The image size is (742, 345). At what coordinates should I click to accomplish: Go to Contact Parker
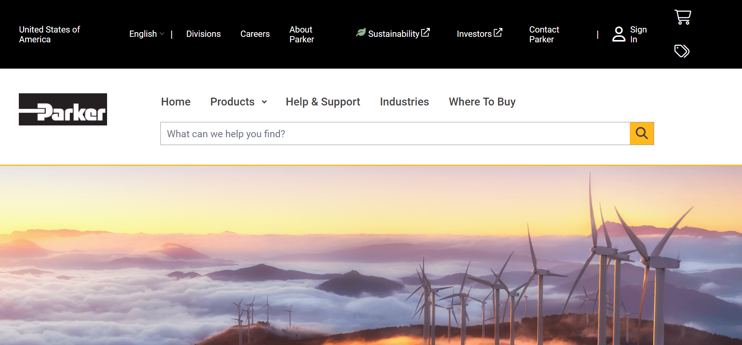point(544,34)
